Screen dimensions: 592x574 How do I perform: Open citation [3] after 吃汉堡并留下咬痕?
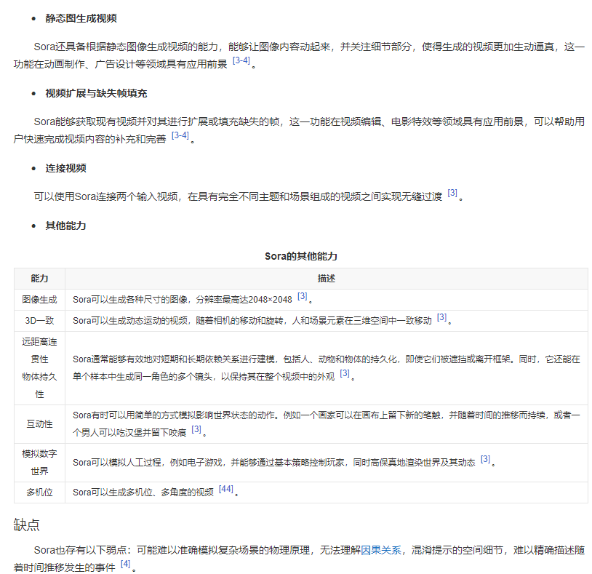click(196, 429)
